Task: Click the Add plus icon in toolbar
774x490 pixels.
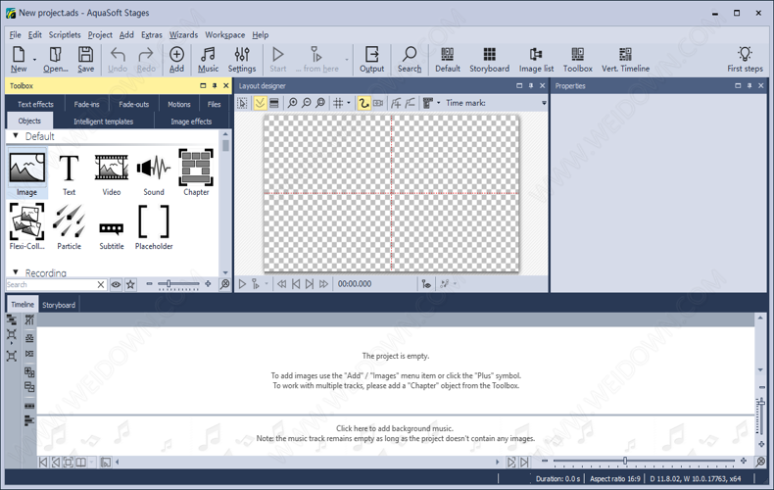Action: coord(176,59)
